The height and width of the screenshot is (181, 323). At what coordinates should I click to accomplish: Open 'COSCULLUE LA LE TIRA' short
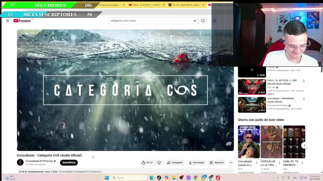coord(272,142)
